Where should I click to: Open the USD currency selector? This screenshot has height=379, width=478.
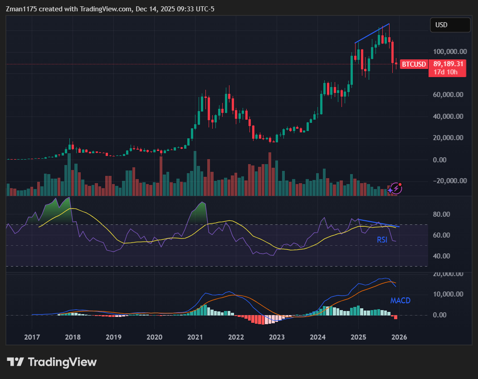pyautogui.click(x=450, y=25)
